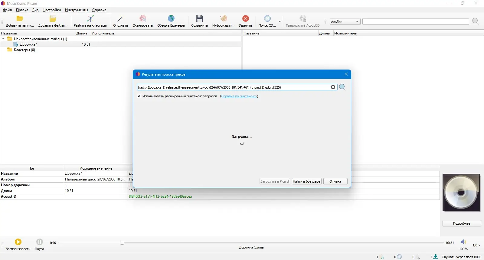Click the magnifier icon beside the toolbar search box
The width and height of the screenshot is (484, 260).
point(476,21)
